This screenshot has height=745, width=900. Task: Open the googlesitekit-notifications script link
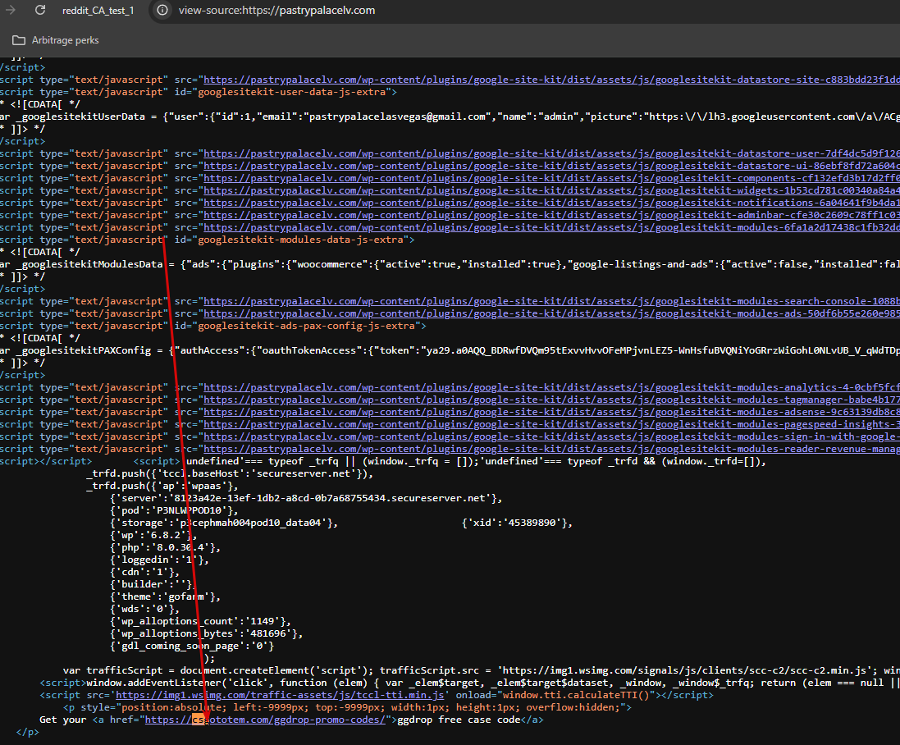click(551, 203)
